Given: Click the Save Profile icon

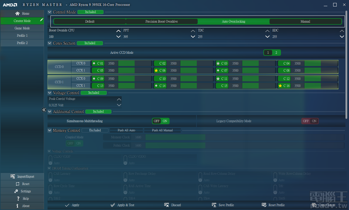Looking at the screenshot, I should 214,205.
